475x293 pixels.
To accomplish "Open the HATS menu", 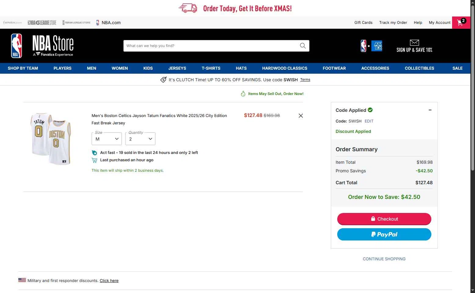I will click(x=241, y=68).
